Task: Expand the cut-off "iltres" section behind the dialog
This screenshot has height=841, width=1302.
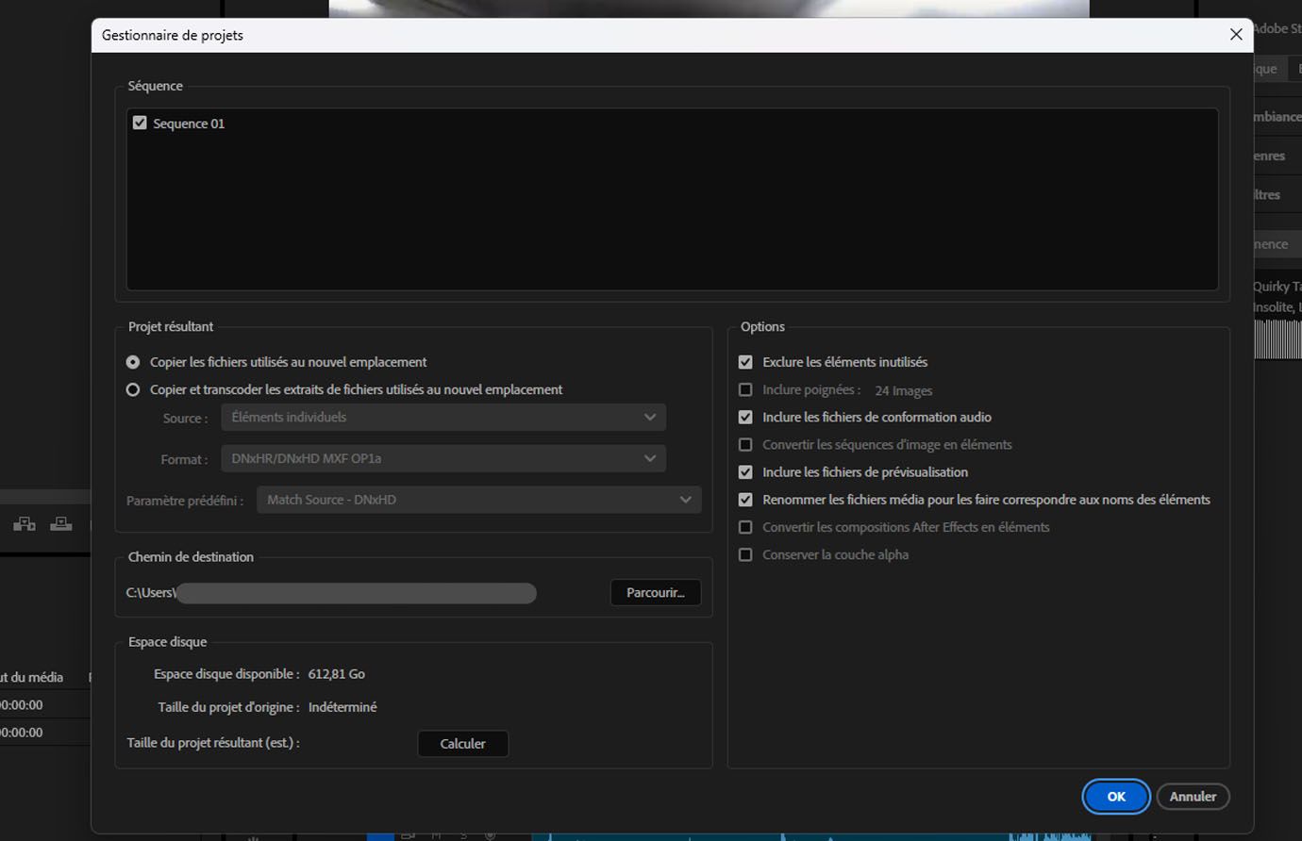Action: tap(1277, 195)
